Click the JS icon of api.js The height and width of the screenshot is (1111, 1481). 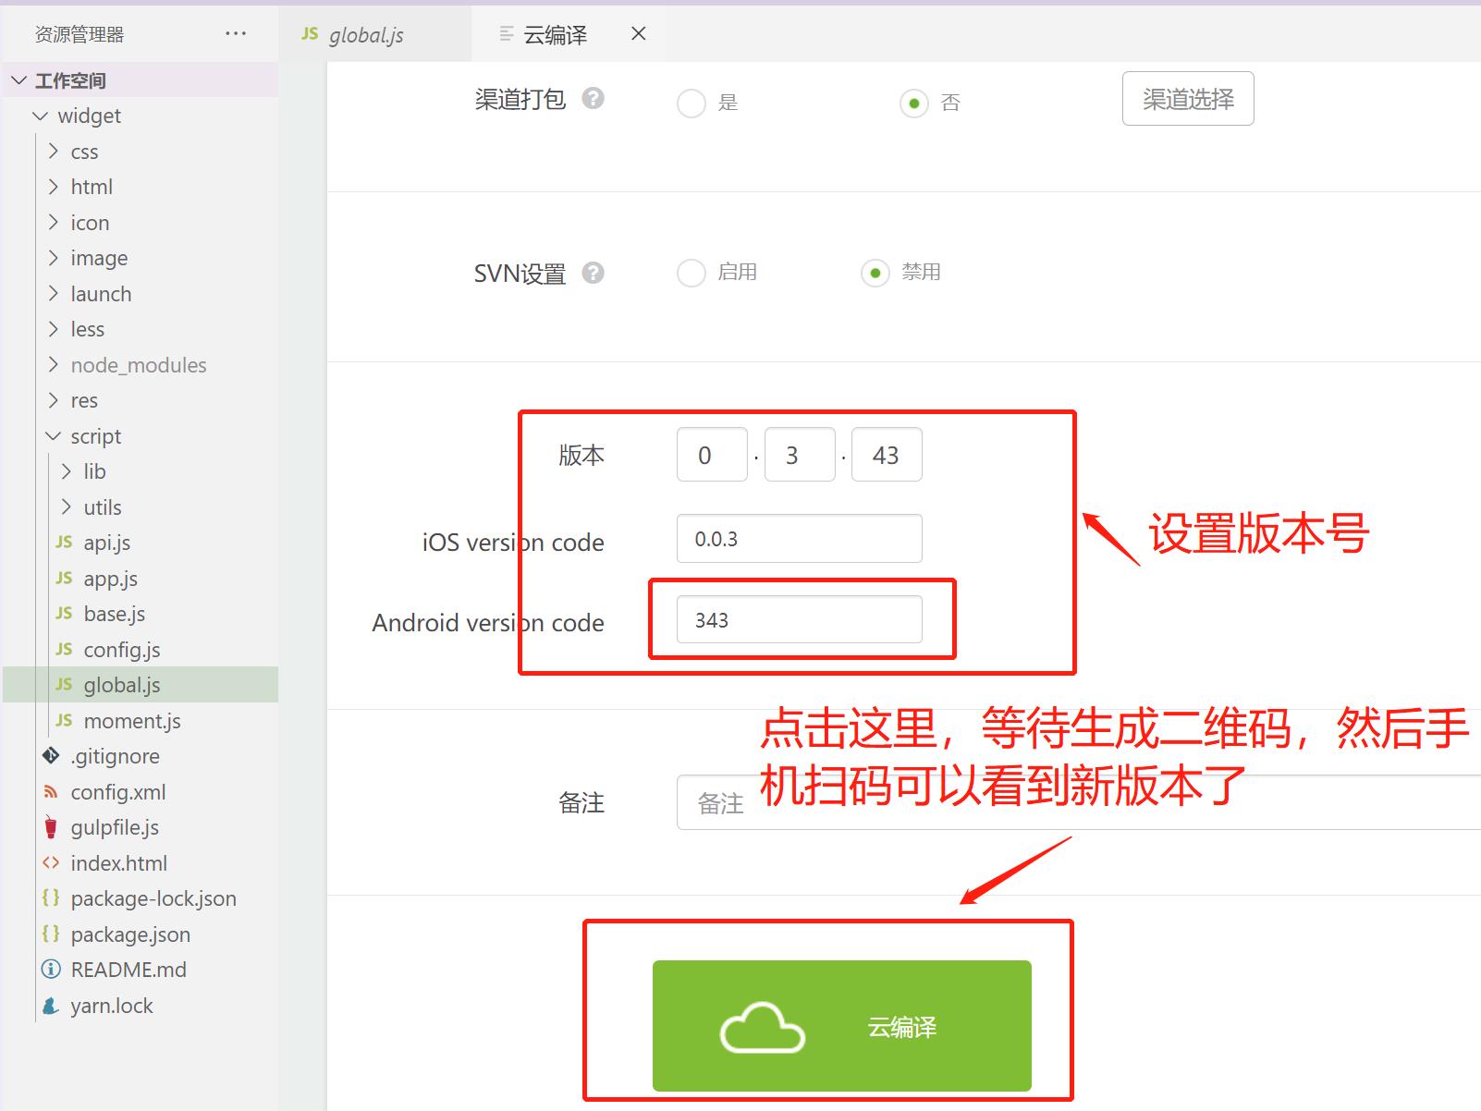click(64, 542)
